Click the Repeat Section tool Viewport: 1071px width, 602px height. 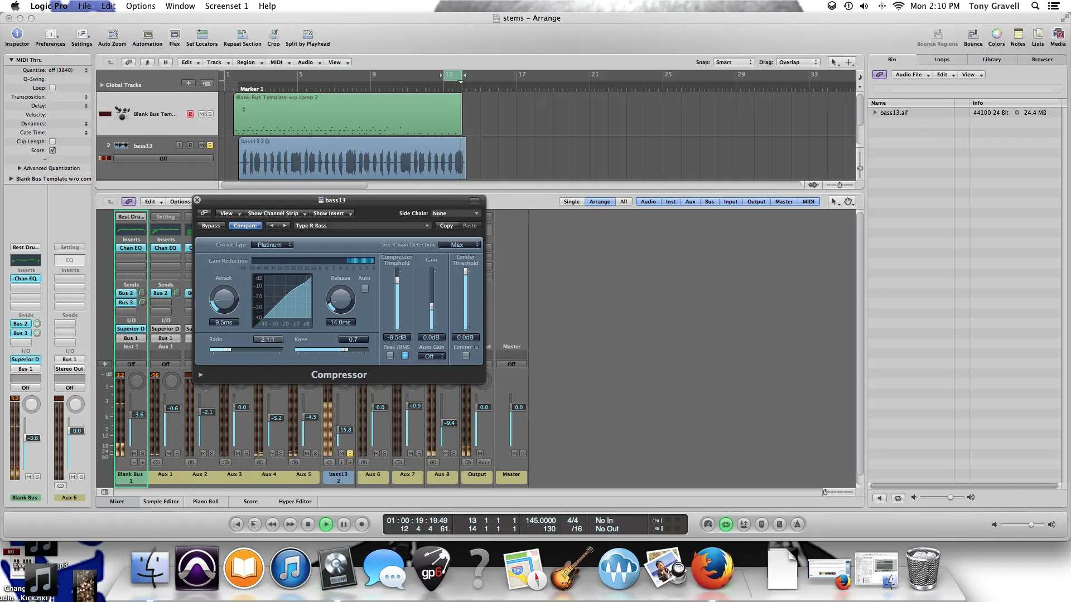click(242, 37)
